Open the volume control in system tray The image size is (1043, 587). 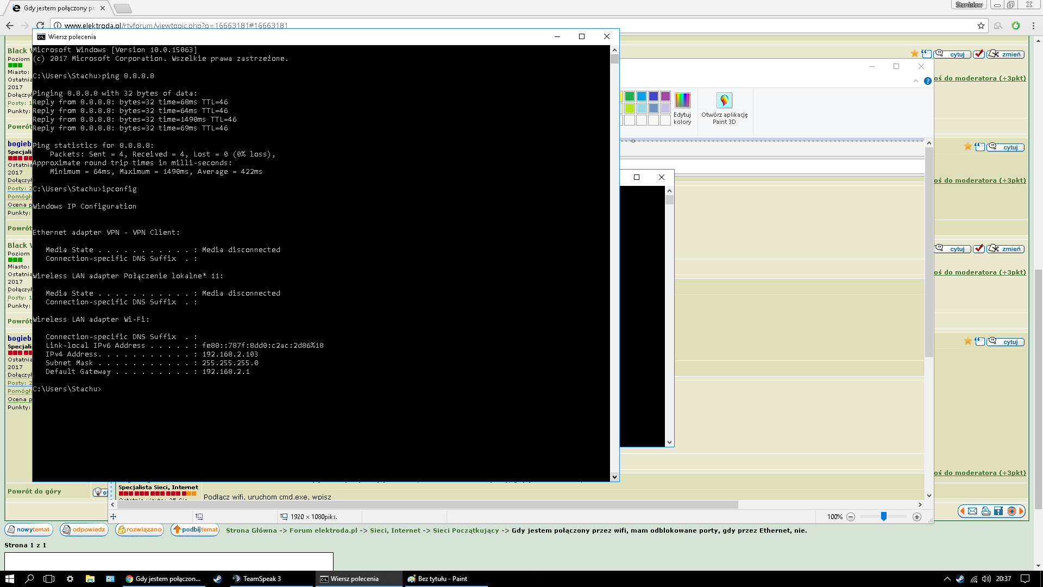tap(987, 579)
